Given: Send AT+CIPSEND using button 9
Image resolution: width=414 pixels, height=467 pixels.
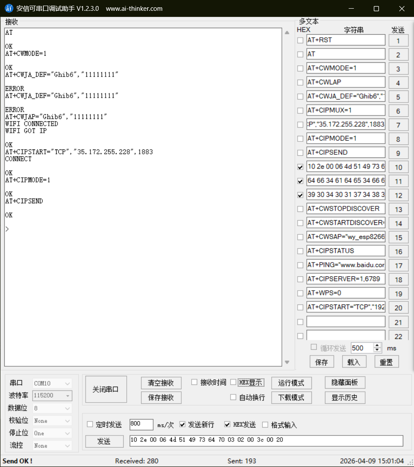Looking at the screenshot, I should click(398, 153).
